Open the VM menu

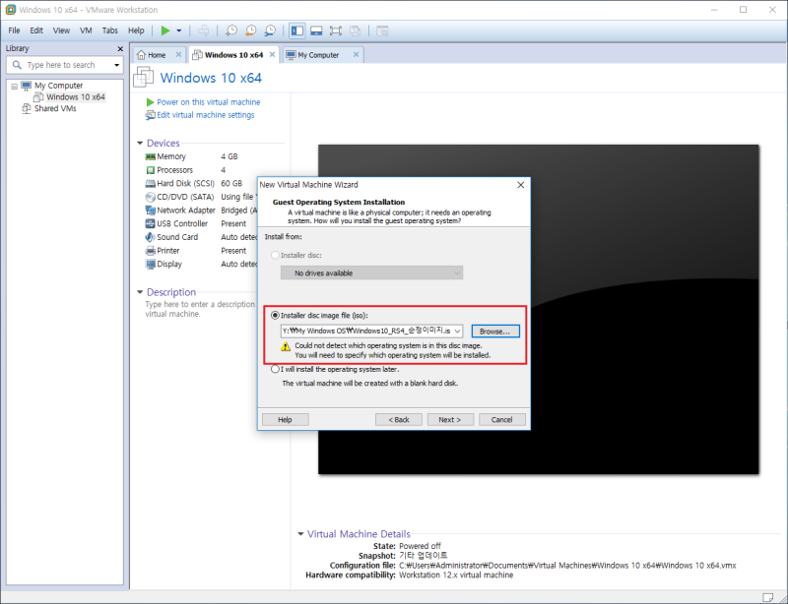(x=86, y=30)
